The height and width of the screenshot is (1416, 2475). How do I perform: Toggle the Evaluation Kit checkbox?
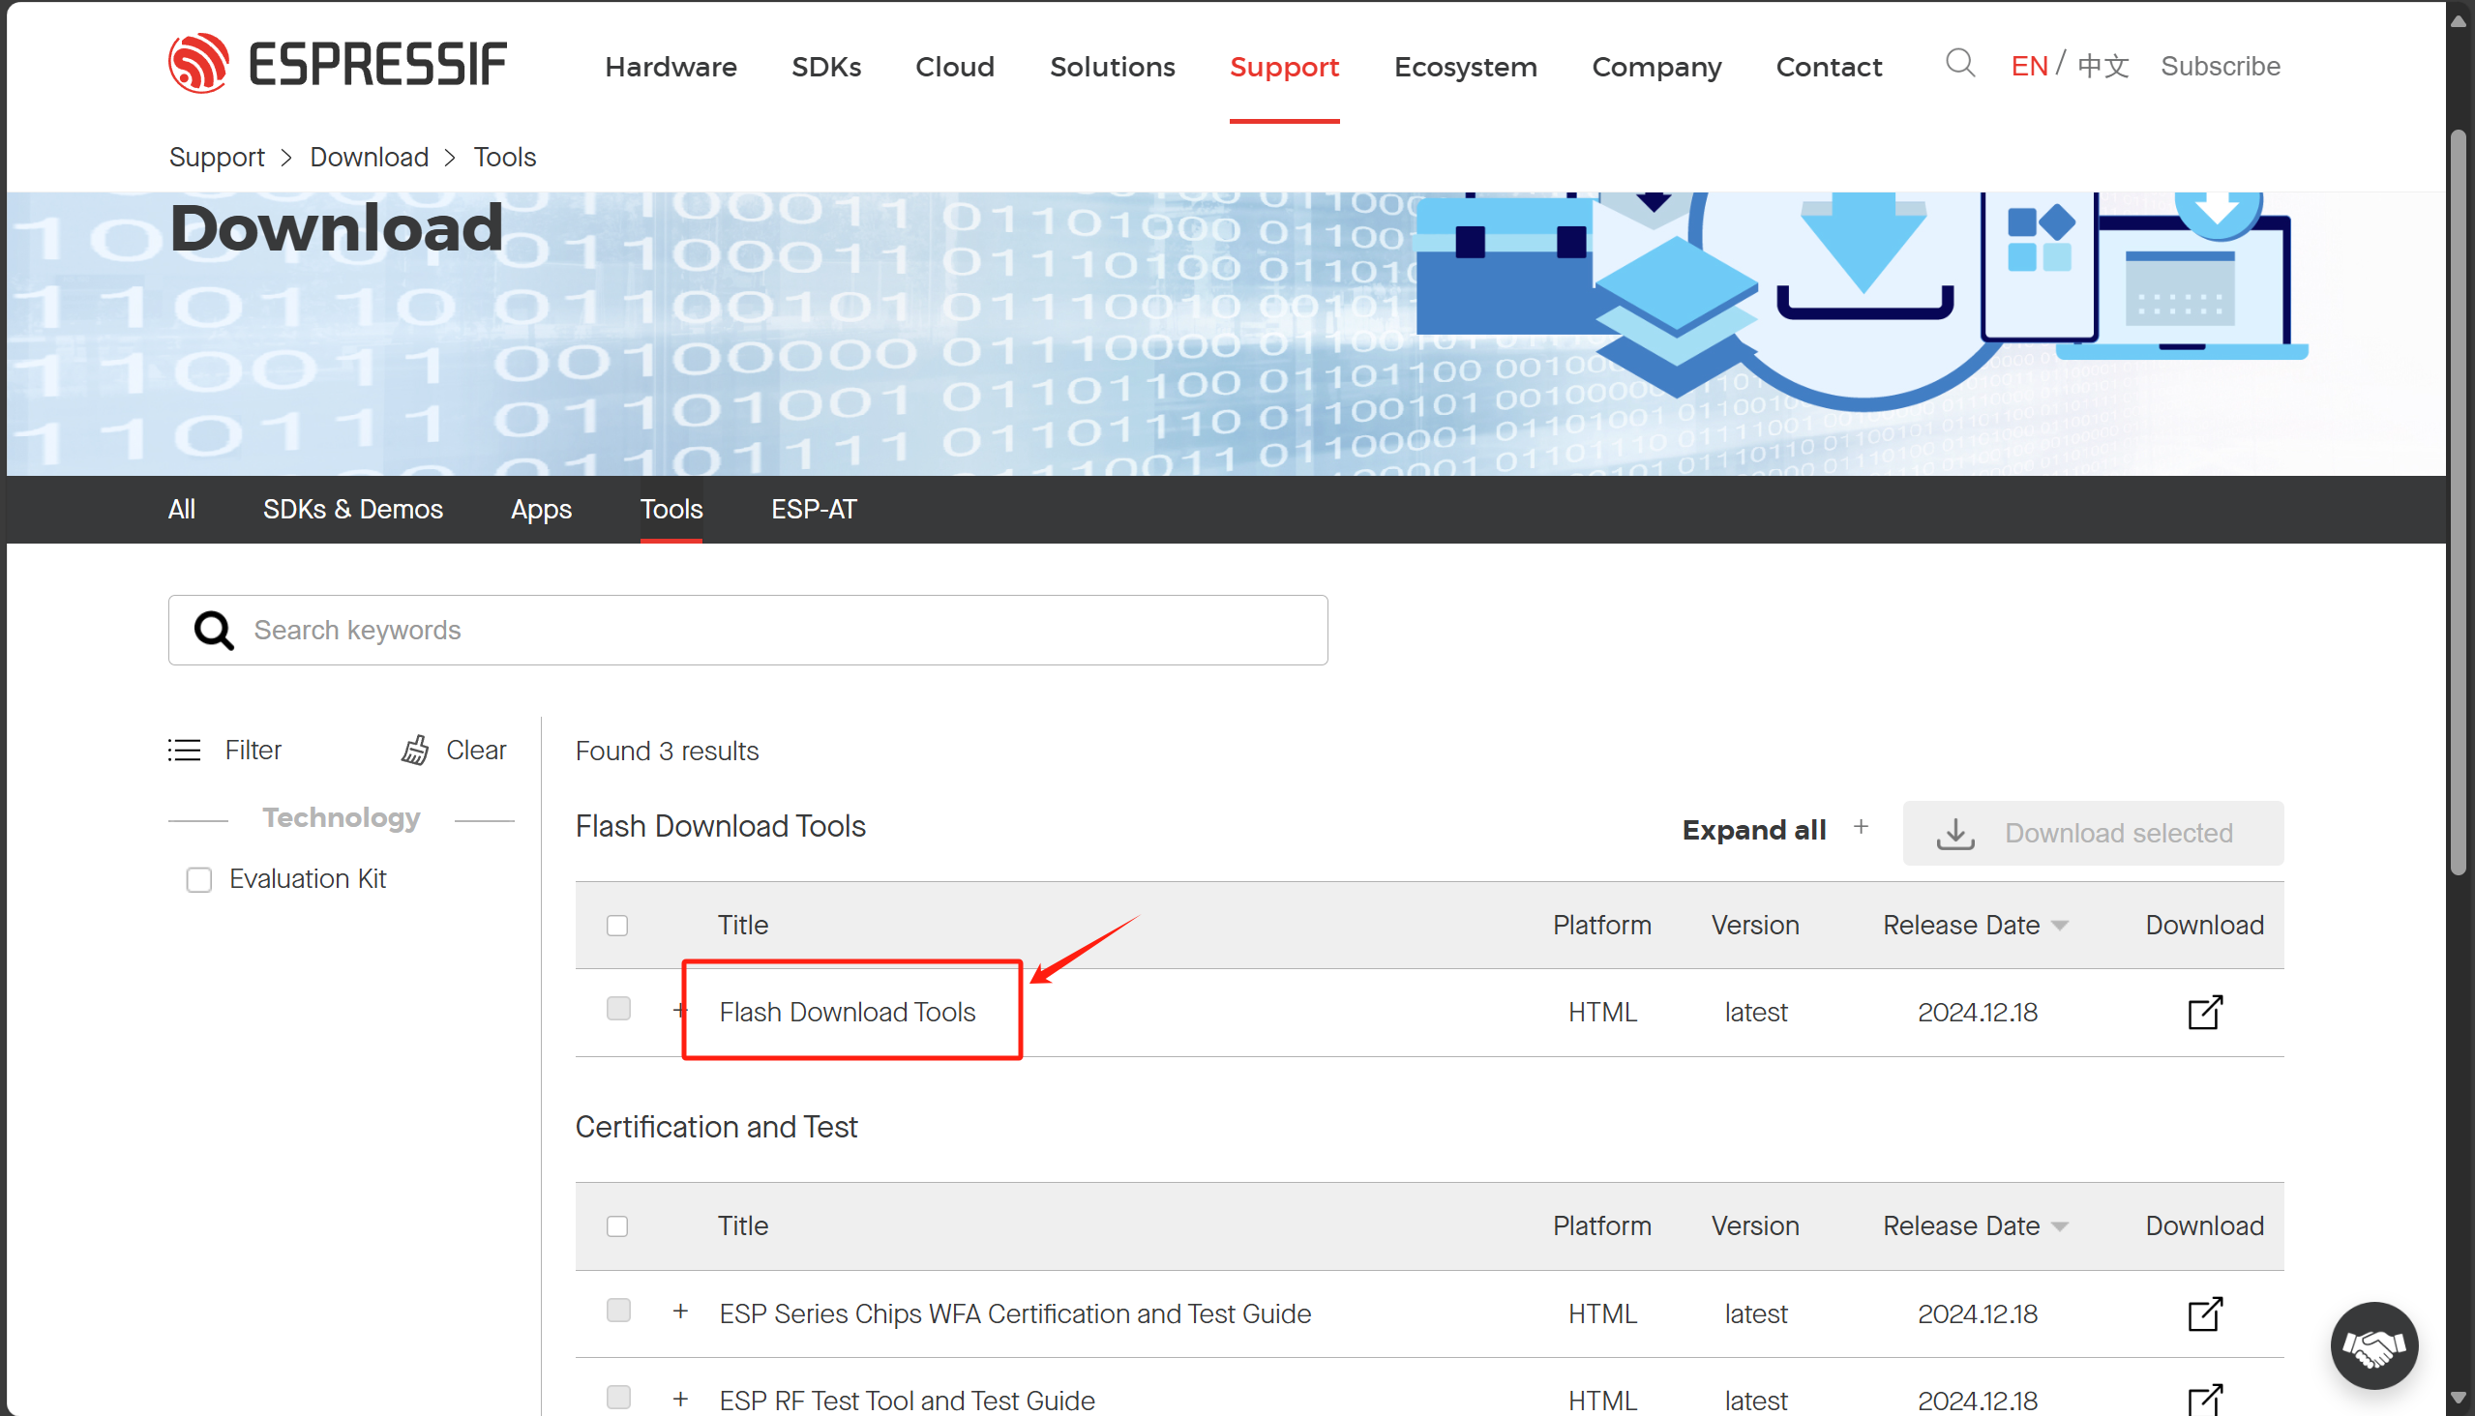click(x=198, y=879)
